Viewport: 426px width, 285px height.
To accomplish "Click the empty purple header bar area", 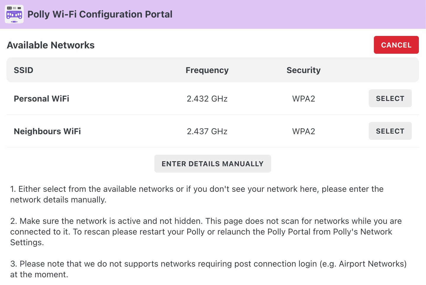I will pyautogui.click(x=296, y=14).
